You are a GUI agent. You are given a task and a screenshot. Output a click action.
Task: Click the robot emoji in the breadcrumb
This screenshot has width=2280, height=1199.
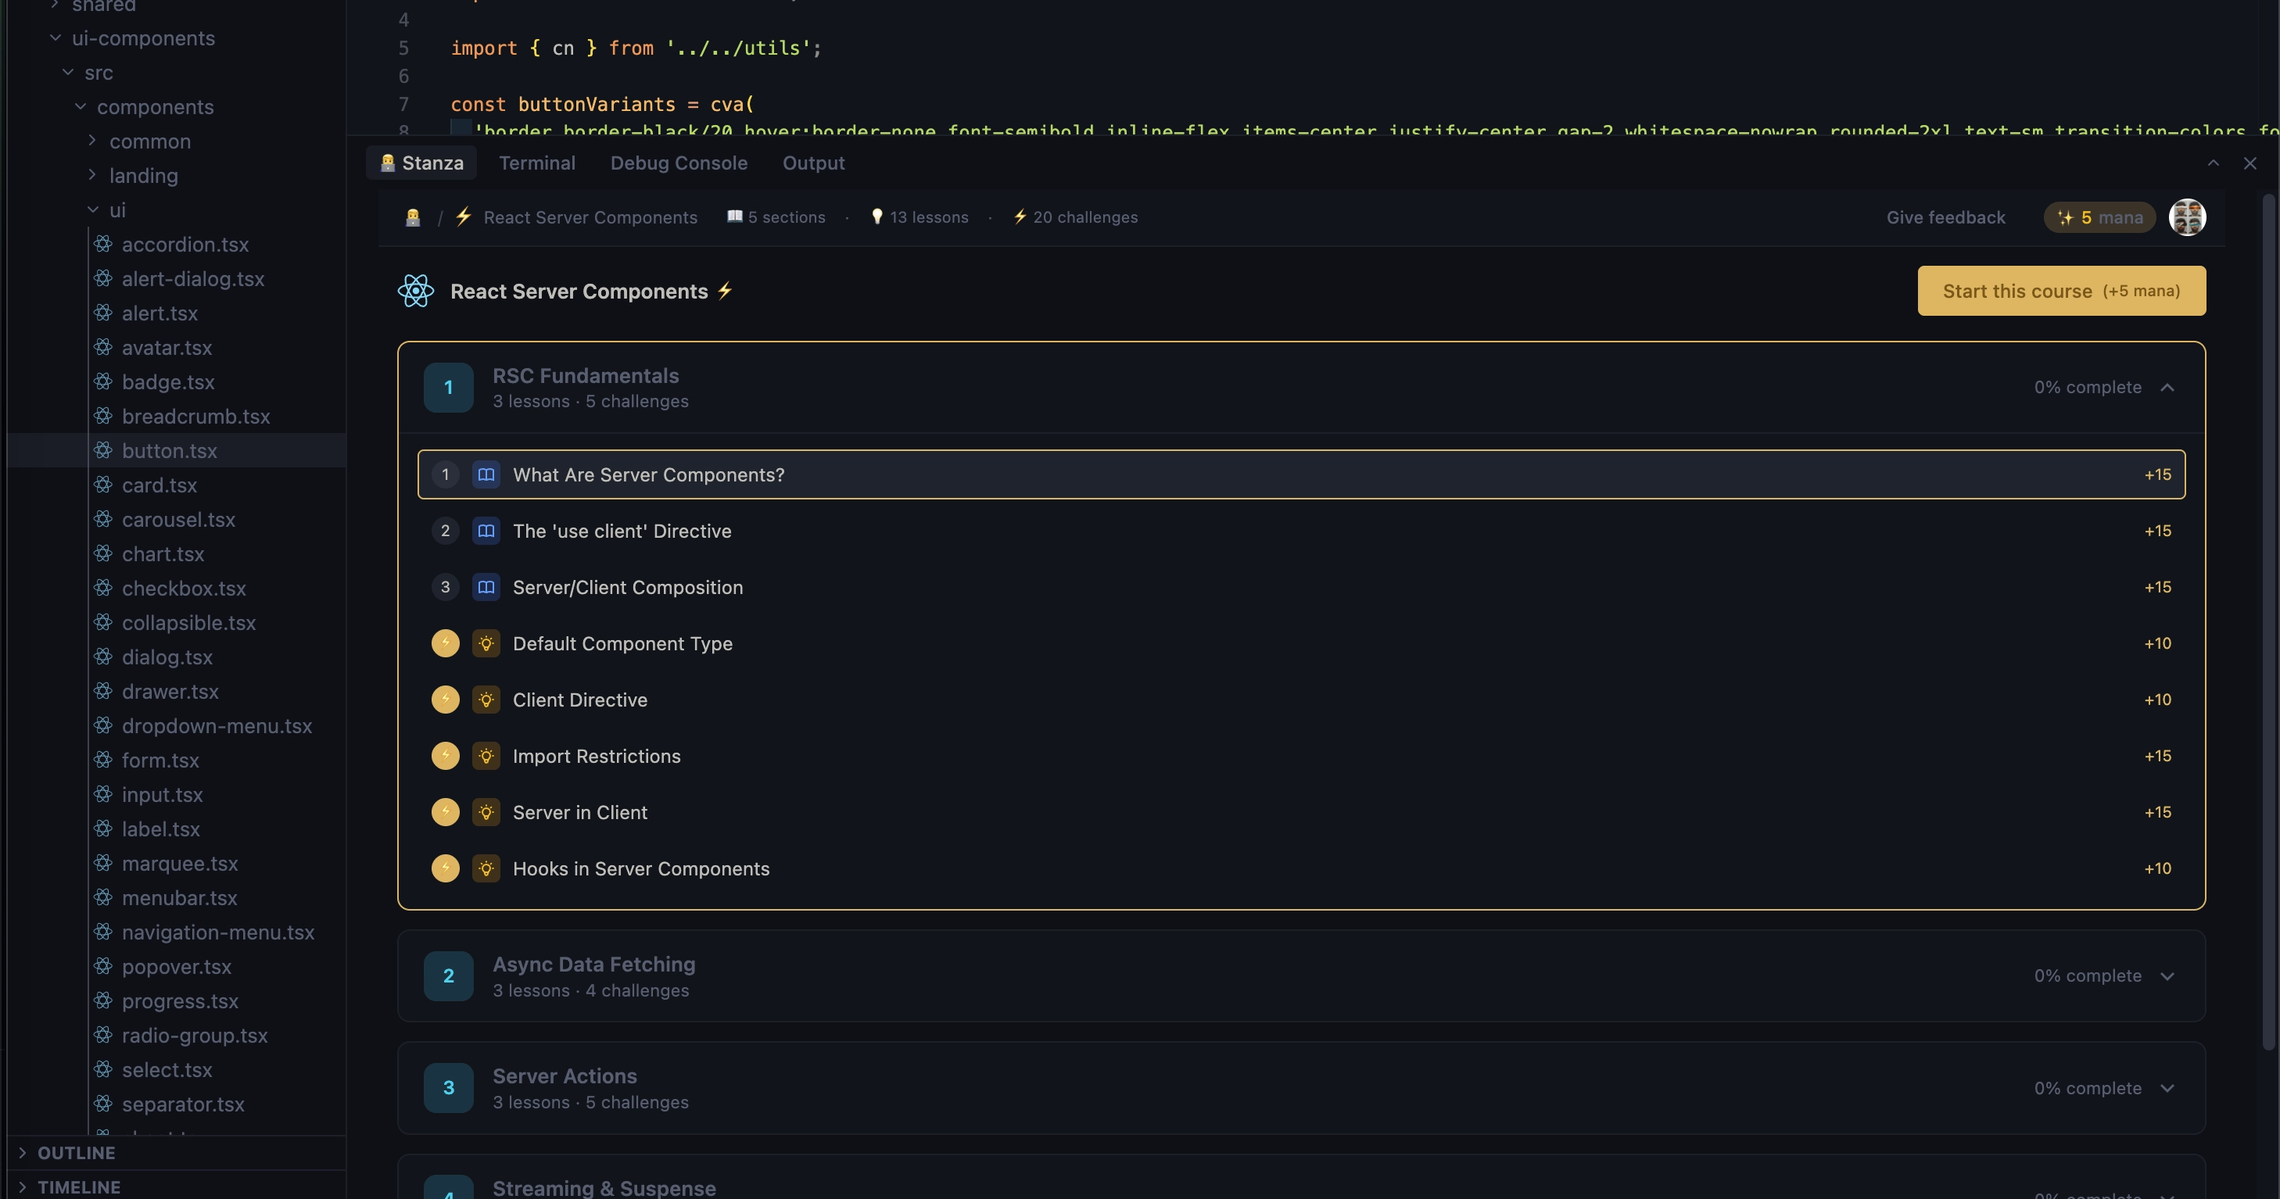[413, 217]
